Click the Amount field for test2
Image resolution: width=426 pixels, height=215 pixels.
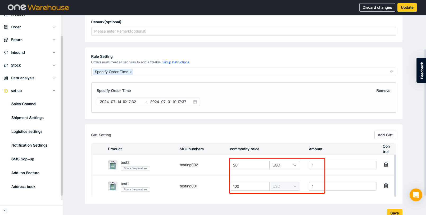[x=342, y=165]
